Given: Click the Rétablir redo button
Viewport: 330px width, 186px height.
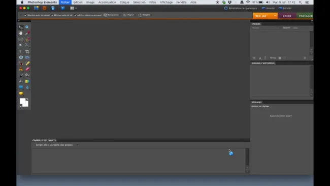Looking at the screenshot, I should (285, 8).
